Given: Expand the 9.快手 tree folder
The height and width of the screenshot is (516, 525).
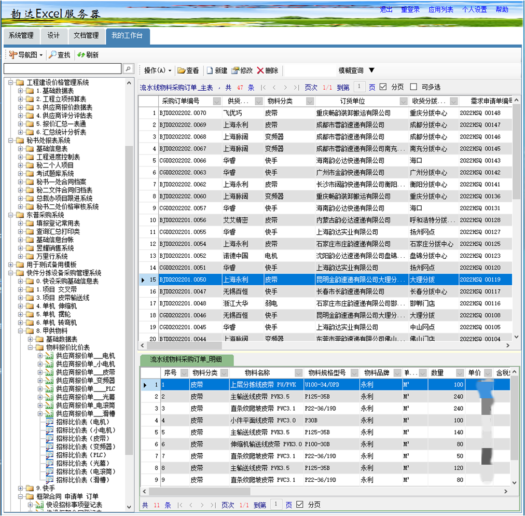Looking at the screenshot, I should coord(21,488).
